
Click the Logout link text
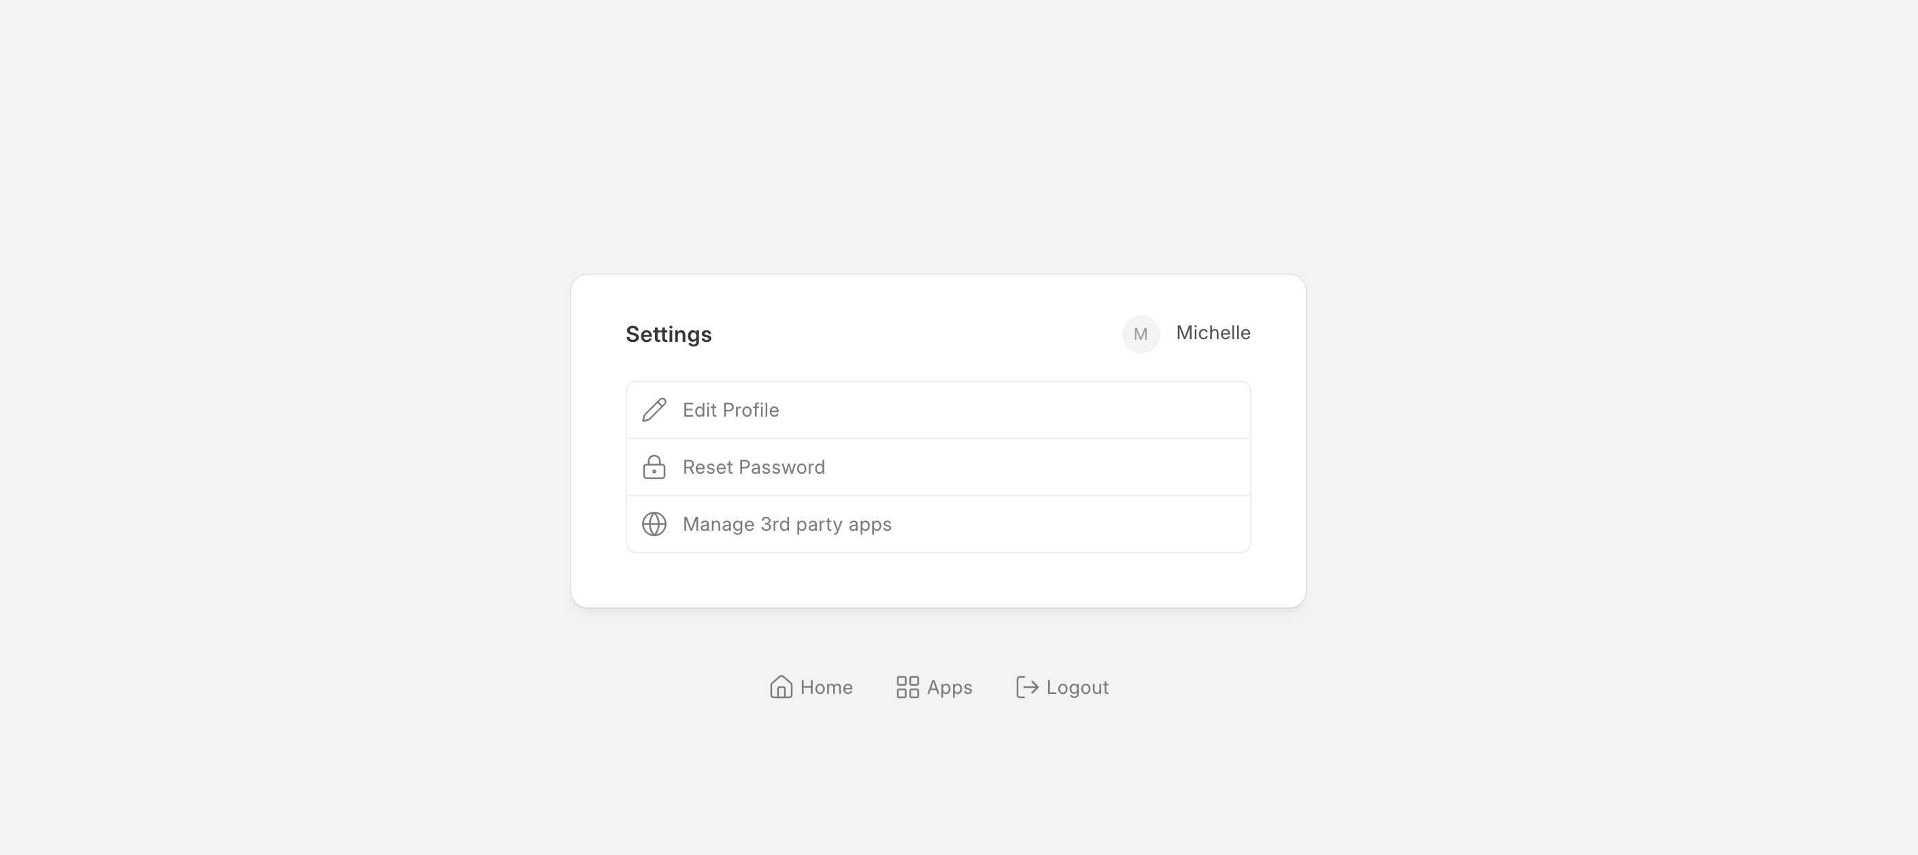pyautogui.click(x=1077, y=687)
